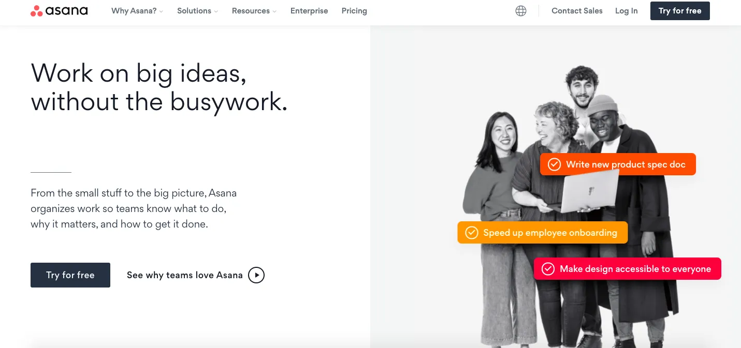Click the checkmark on Write new product spec doc
Screen dimensions: 741x348
pos(554,164)
